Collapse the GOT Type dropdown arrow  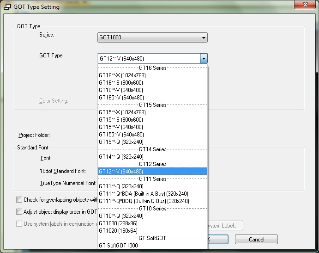point(204,59)
